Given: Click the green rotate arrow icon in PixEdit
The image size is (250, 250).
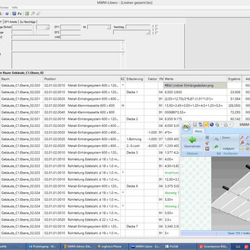Looking at the screenshot, I should 217,147.
